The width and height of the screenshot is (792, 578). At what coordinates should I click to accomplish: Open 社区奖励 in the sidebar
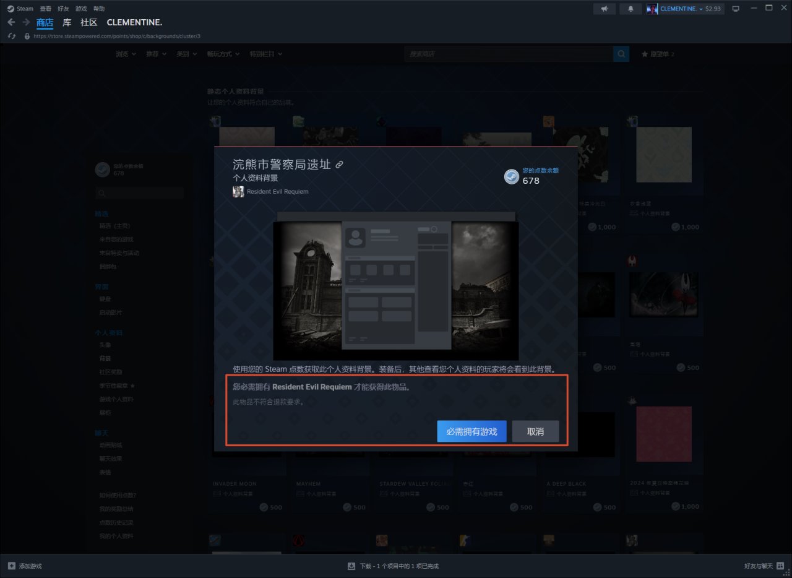coord(111,371)
